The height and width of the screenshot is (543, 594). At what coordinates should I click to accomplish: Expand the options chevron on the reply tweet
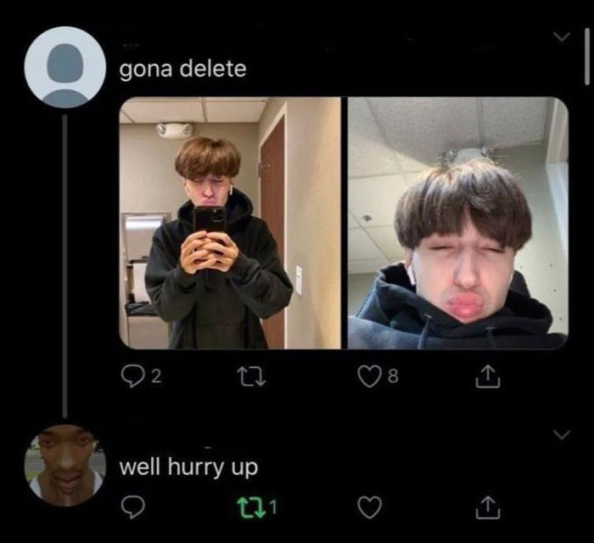pyautogui.click(x=562, y=434)
